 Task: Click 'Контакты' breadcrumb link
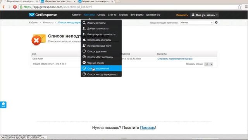pyautogui.click(x=48, y=23)
